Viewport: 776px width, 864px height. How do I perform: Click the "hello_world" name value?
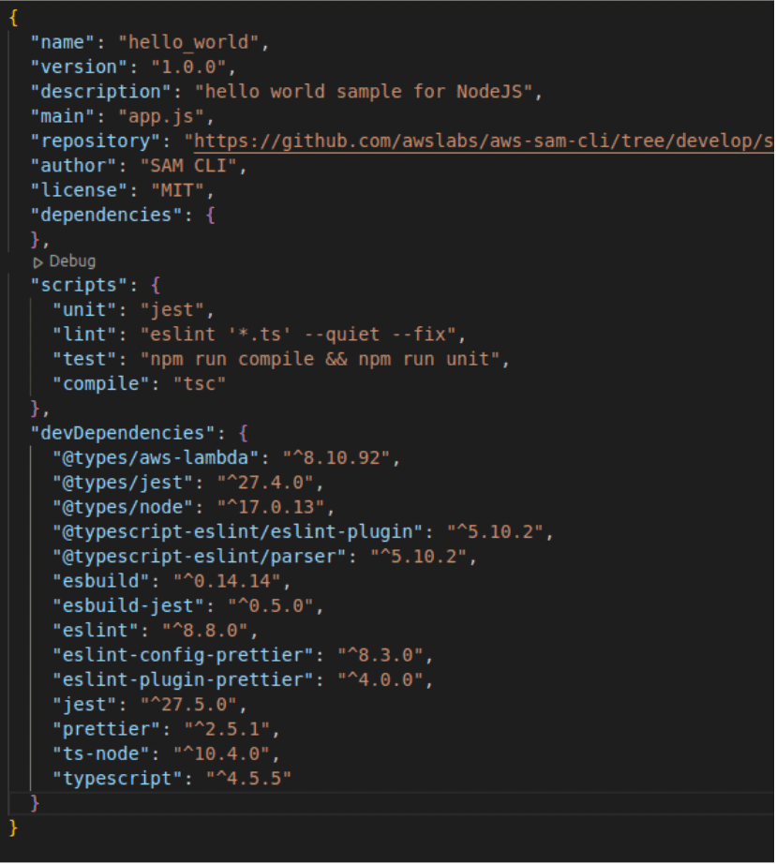tap(188, 42)
